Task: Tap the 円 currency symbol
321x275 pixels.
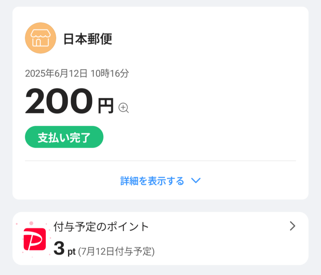Action: [x=105, y=106]
